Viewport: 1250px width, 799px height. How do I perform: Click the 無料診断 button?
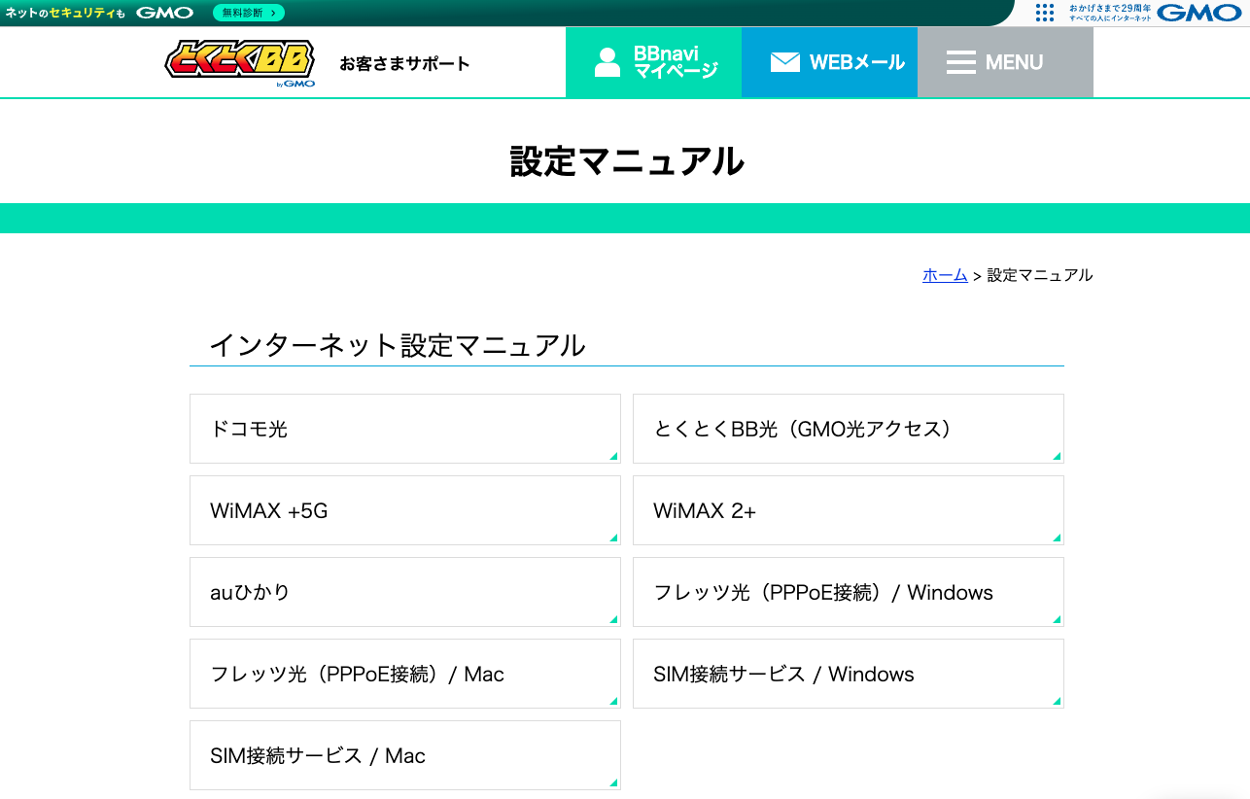249,13
